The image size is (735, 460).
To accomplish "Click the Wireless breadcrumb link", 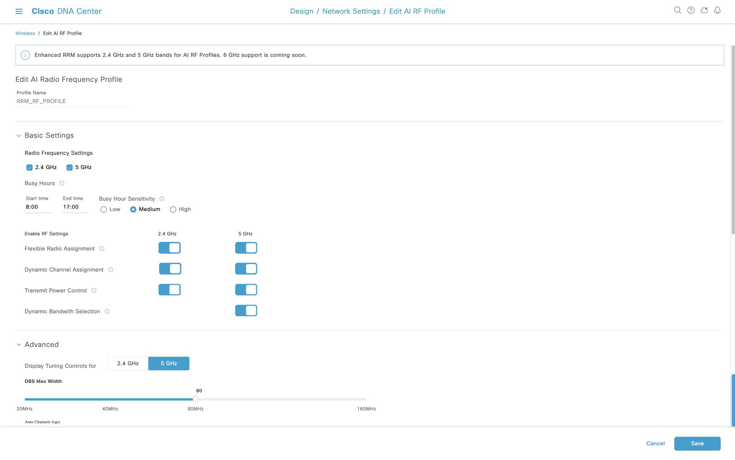I will click(25, 33).
